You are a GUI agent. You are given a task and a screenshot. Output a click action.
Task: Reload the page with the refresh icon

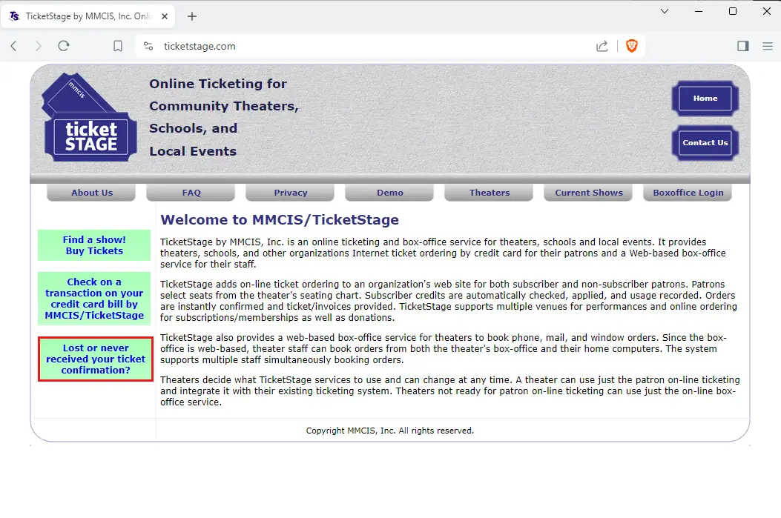64,46
